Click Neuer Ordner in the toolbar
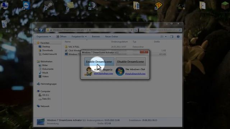230x129 pixels. tap(111, 37)
